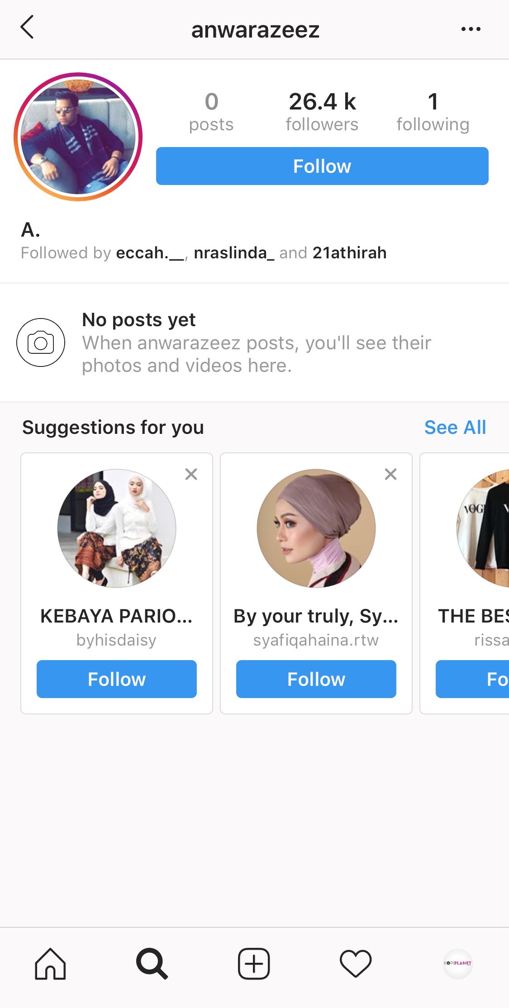Viewport: 509px width, 1008px height.
Task: Tap the camera icon beside No posts yet
Action: [41, 342]
